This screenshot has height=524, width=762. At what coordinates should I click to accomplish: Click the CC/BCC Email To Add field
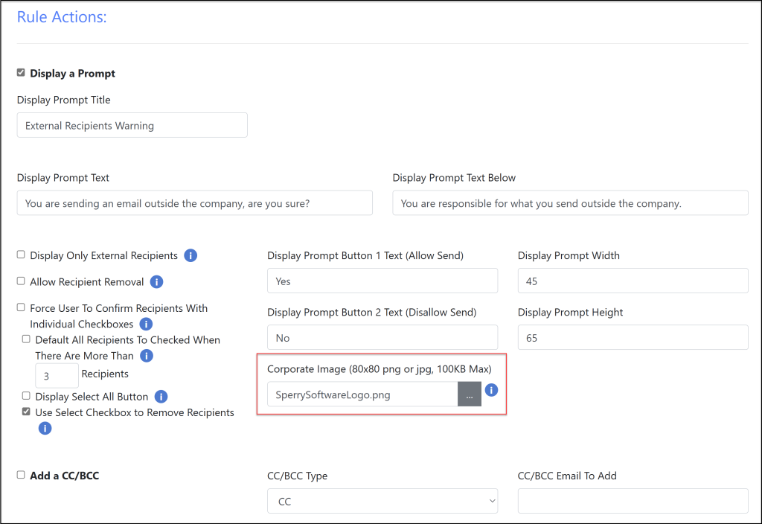point(633,501)
